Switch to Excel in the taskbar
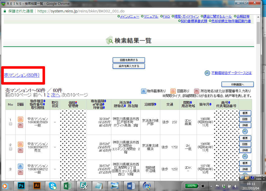The height and width of the screenshot is (191, 266). pos(68,186)
